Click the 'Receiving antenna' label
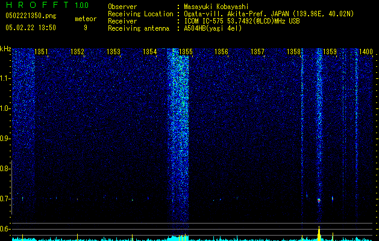 click(139, 28)
